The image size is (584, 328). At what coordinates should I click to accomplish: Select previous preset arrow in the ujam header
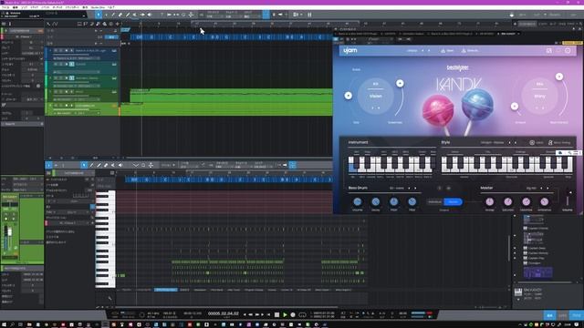(422, 51)
